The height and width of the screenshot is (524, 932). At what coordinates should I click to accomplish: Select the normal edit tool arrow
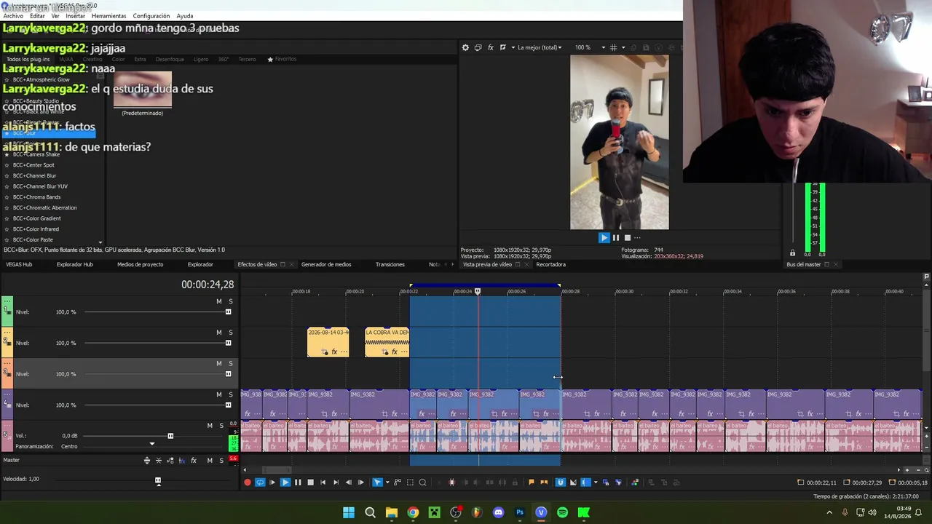377,482
